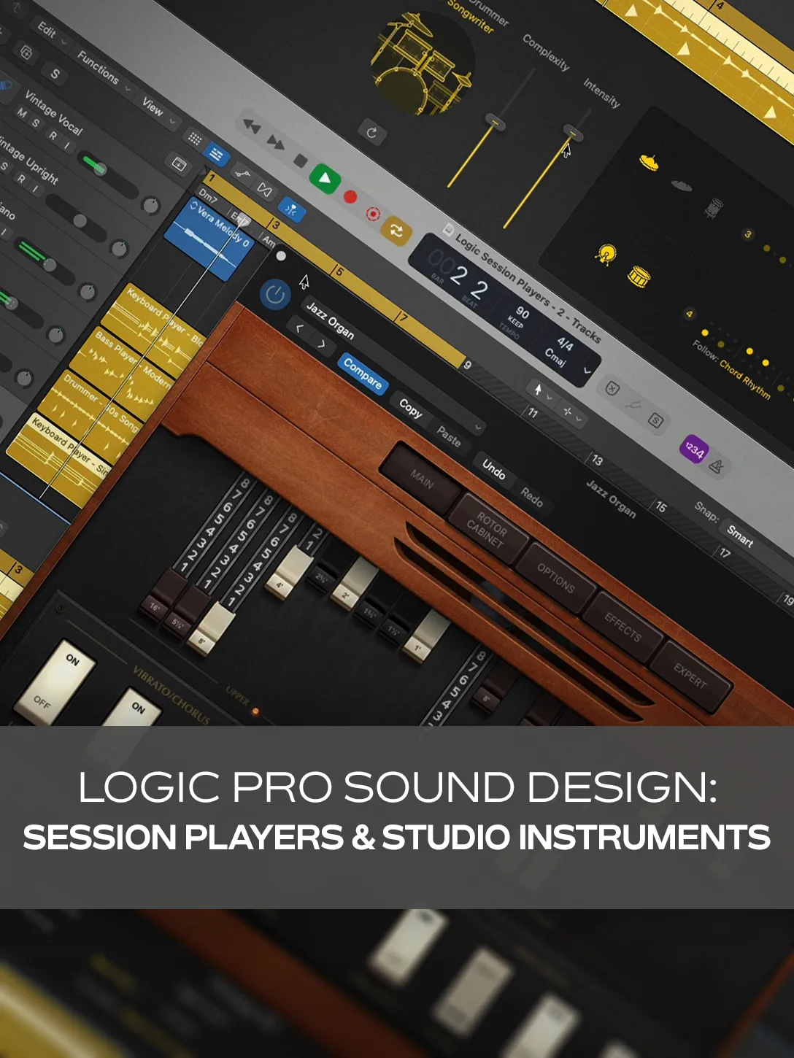Click the Vintage Vocal pan knob
The width and height of the screenshot is (794, 1058).
[x=150, y=206]
